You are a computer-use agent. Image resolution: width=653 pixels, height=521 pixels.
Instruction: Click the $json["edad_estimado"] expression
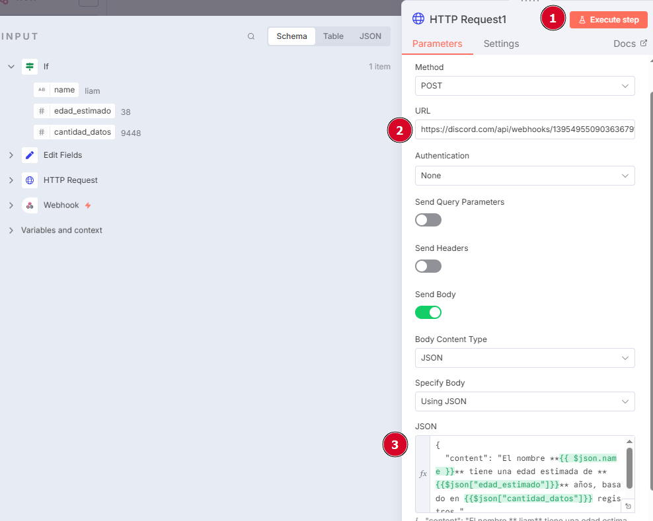[497, 485]
